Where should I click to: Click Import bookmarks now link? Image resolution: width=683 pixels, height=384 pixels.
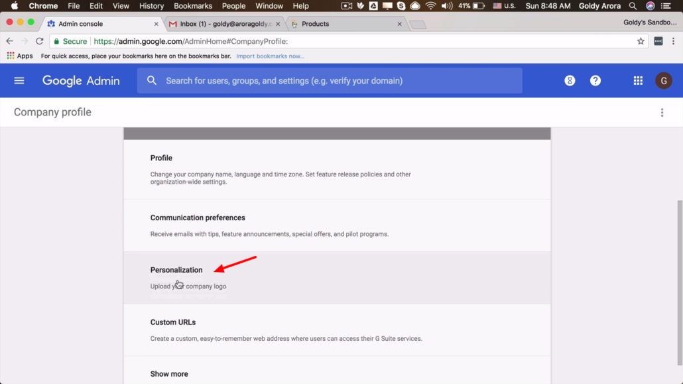(x=270, y=56)
